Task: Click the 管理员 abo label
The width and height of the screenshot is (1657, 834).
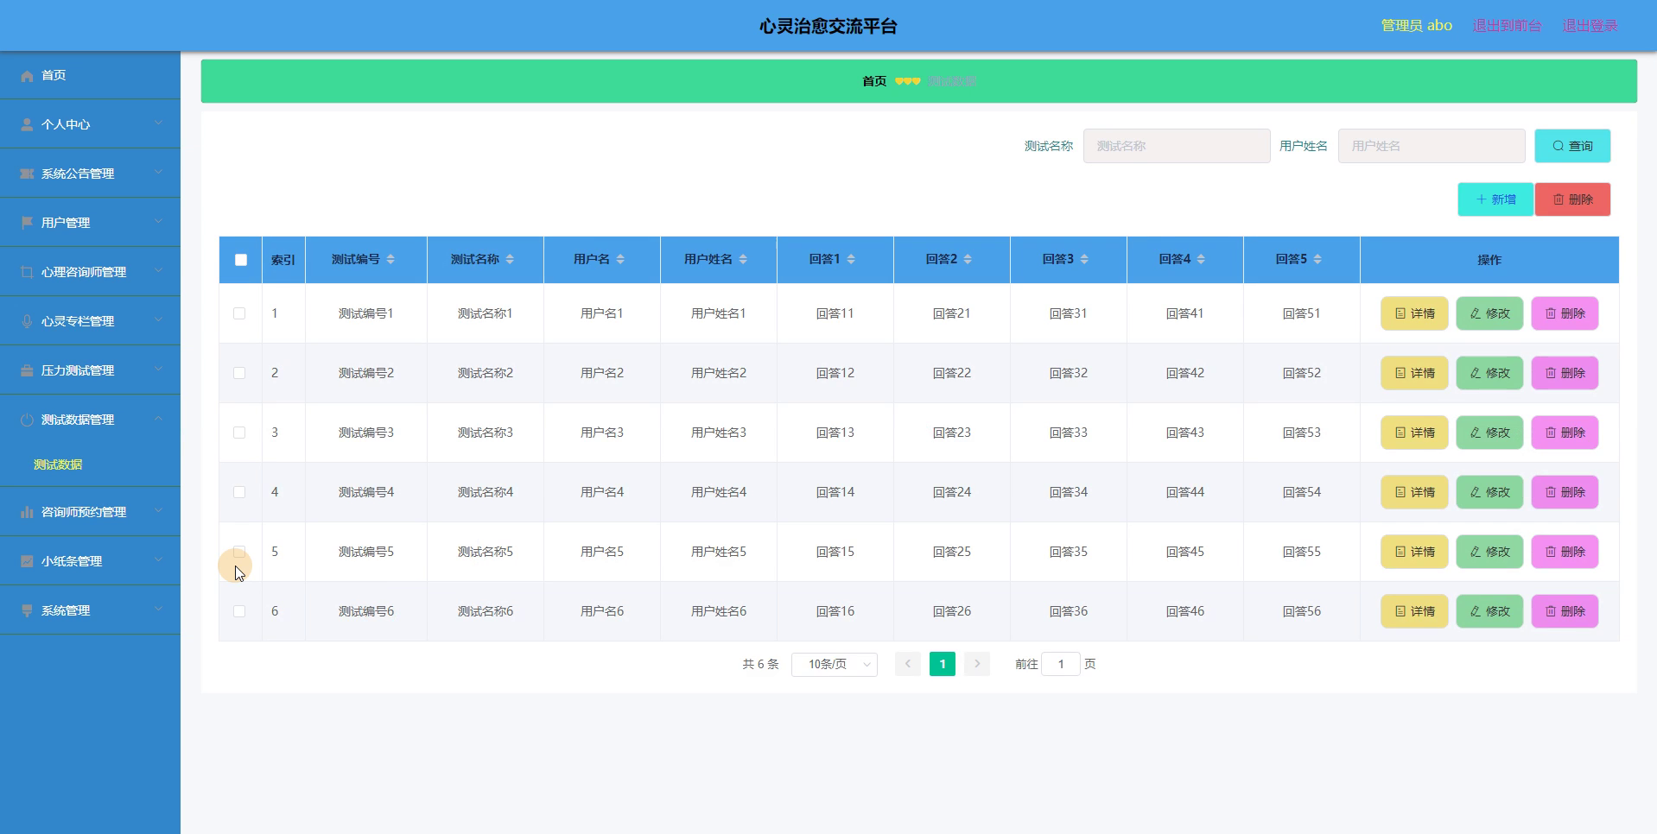Action: pos(1416,26)
